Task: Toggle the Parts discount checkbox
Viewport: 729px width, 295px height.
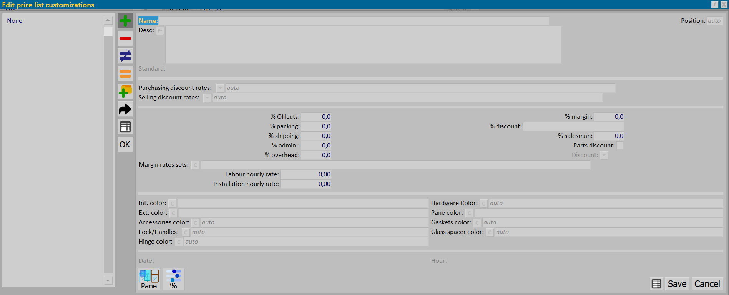Action: pyautogui.click(x=620, y=146)
